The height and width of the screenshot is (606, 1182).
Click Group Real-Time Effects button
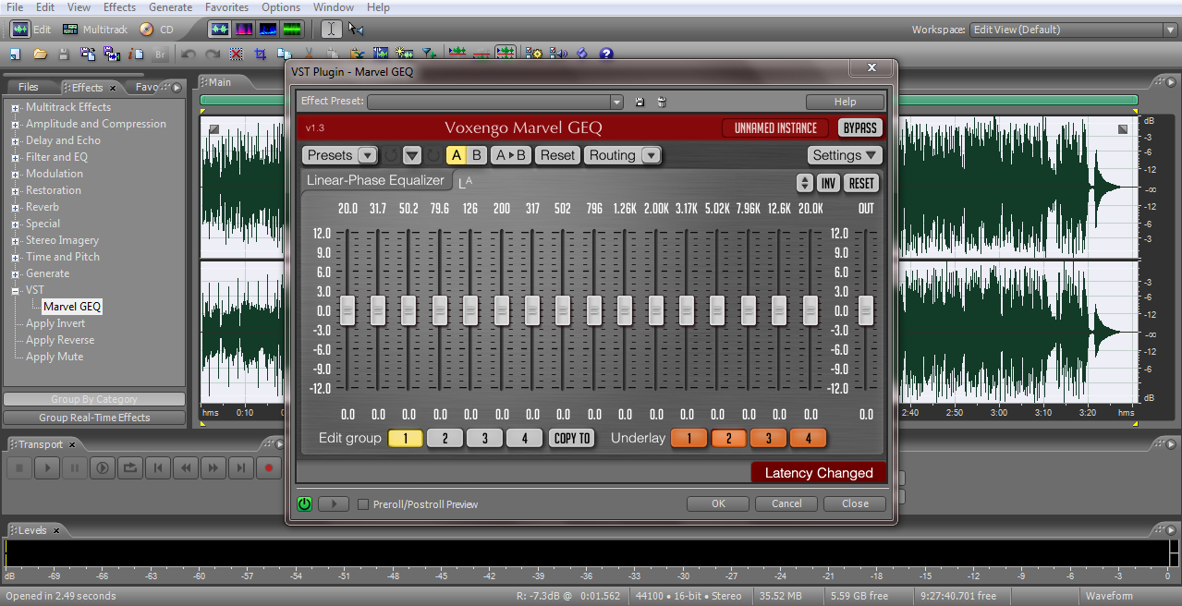94,418
